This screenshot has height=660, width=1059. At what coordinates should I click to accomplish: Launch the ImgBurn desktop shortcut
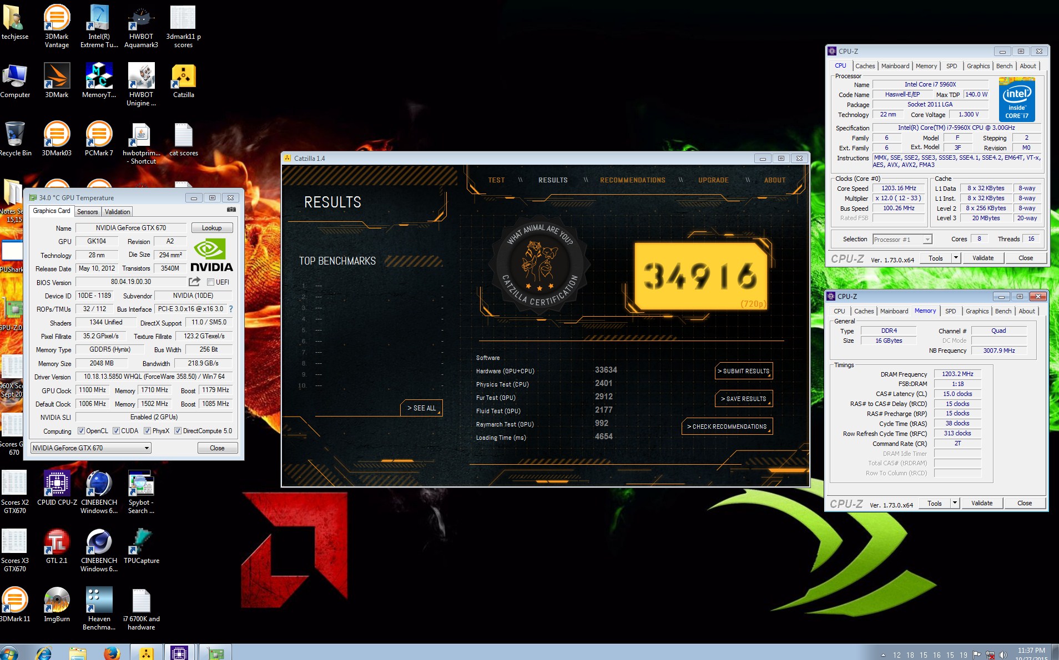point(57,605)
